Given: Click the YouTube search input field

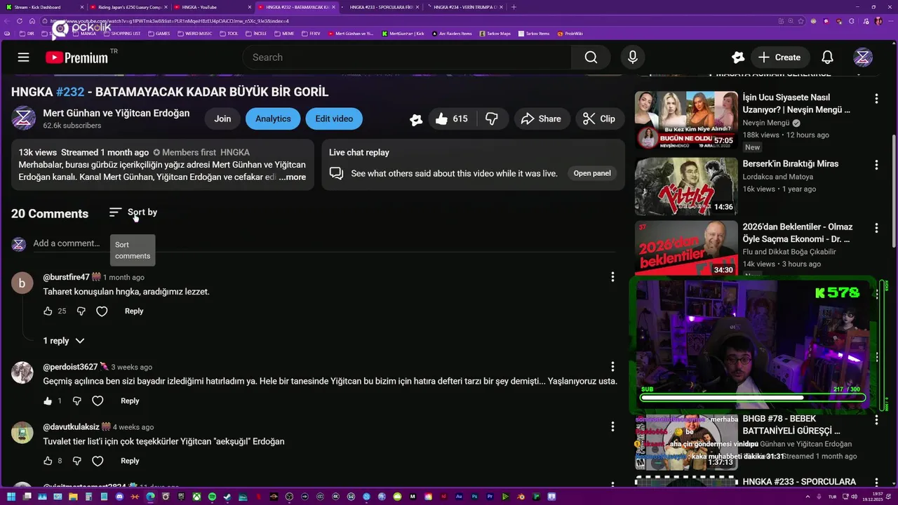Looking at the screenshot, I should click(x=407, y=58).
